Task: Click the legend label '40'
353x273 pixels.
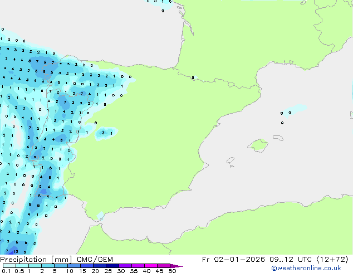Action: click(x=146, y=271)
